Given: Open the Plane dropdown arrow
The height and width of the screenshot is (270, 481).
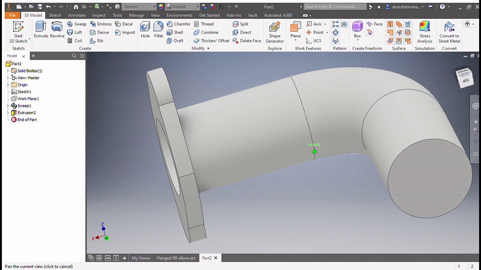Looking at the screenshot, I should coord(295,40).
